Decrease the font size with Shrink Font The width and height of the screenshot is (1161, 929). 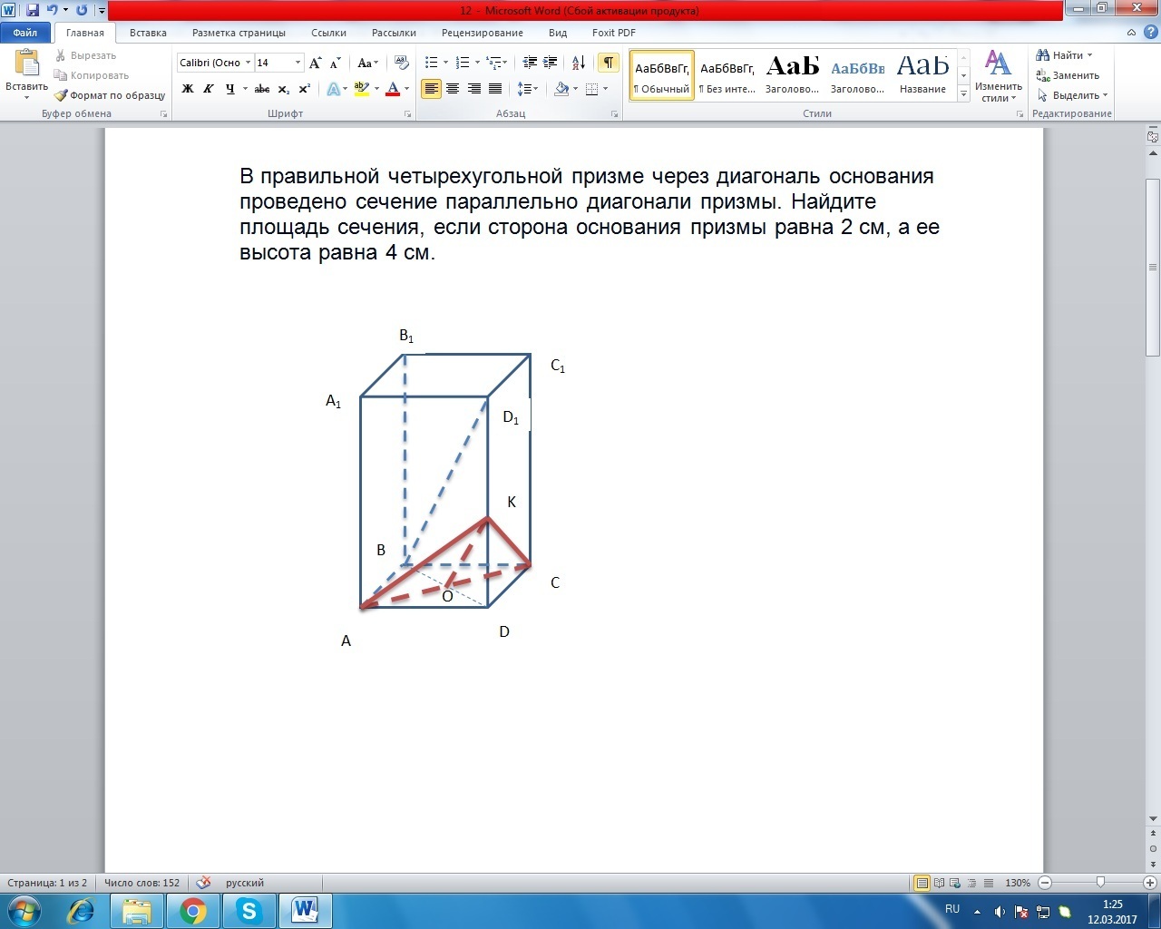click(335, 63)
